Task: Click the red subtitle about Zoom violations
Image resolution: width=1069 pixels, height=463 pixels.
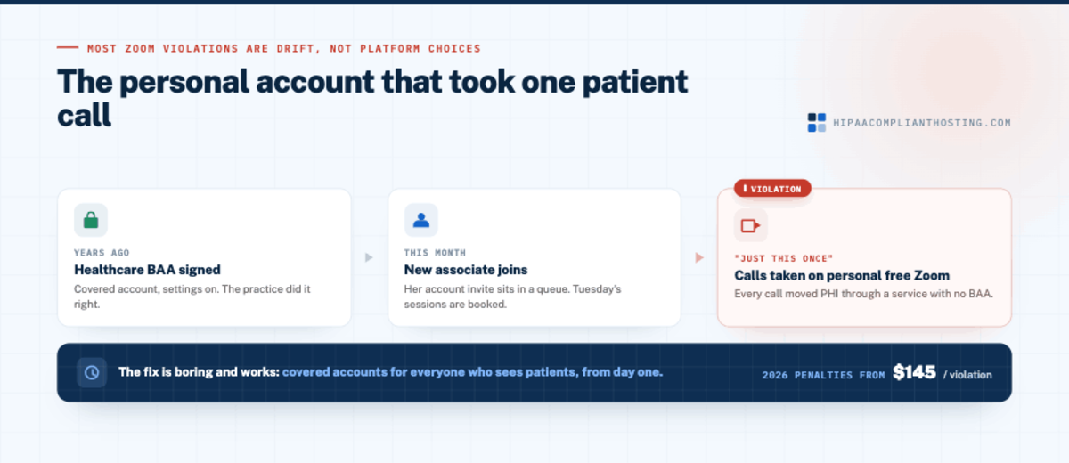Action: pyautogui.click(x=284, y=48)
